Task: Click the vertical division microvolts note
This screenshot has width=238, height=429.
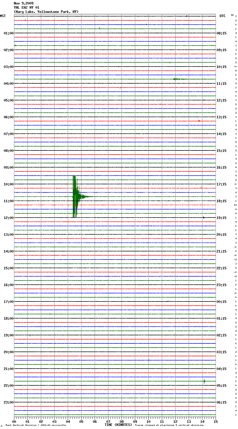Action: click(36, 425)
